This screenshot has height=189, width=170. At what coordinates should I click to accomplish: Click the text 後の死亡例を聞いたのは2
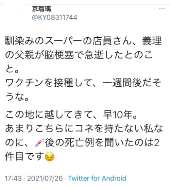(102, 143)
